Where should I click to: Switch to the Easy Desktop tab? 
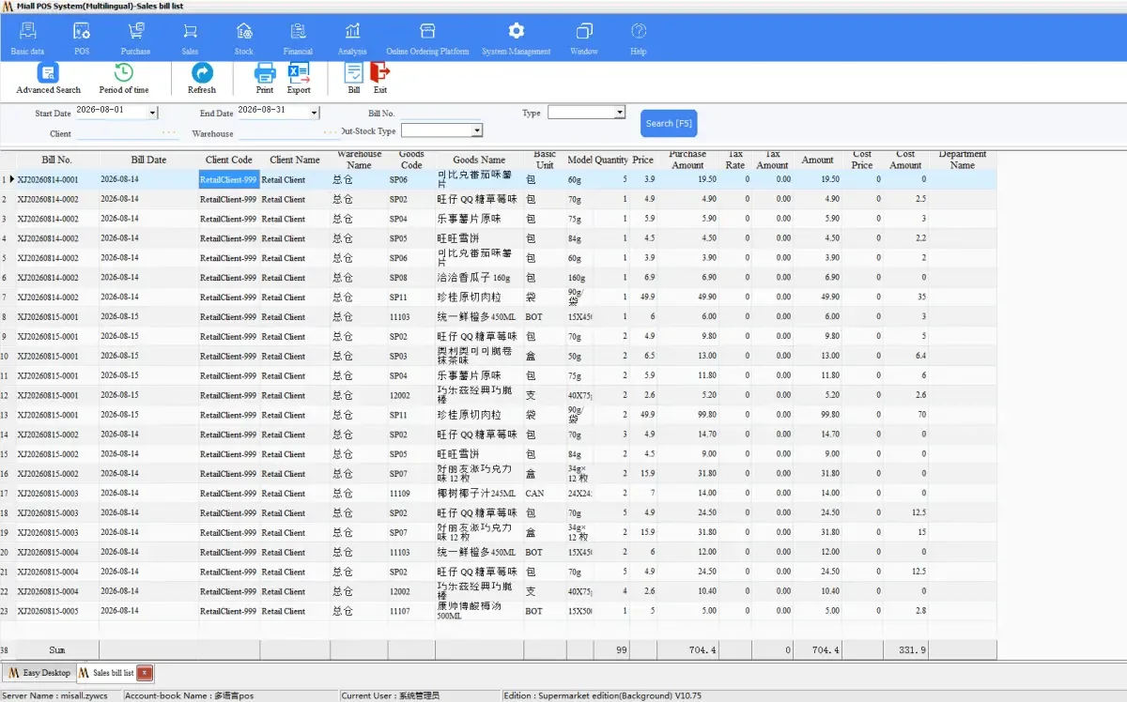(38, 673)
